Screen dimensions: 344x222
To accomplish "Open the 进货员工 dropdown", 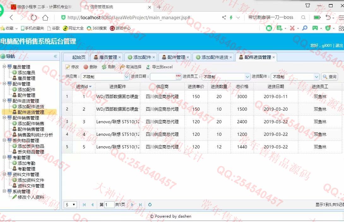I will [x=247, y=76].
